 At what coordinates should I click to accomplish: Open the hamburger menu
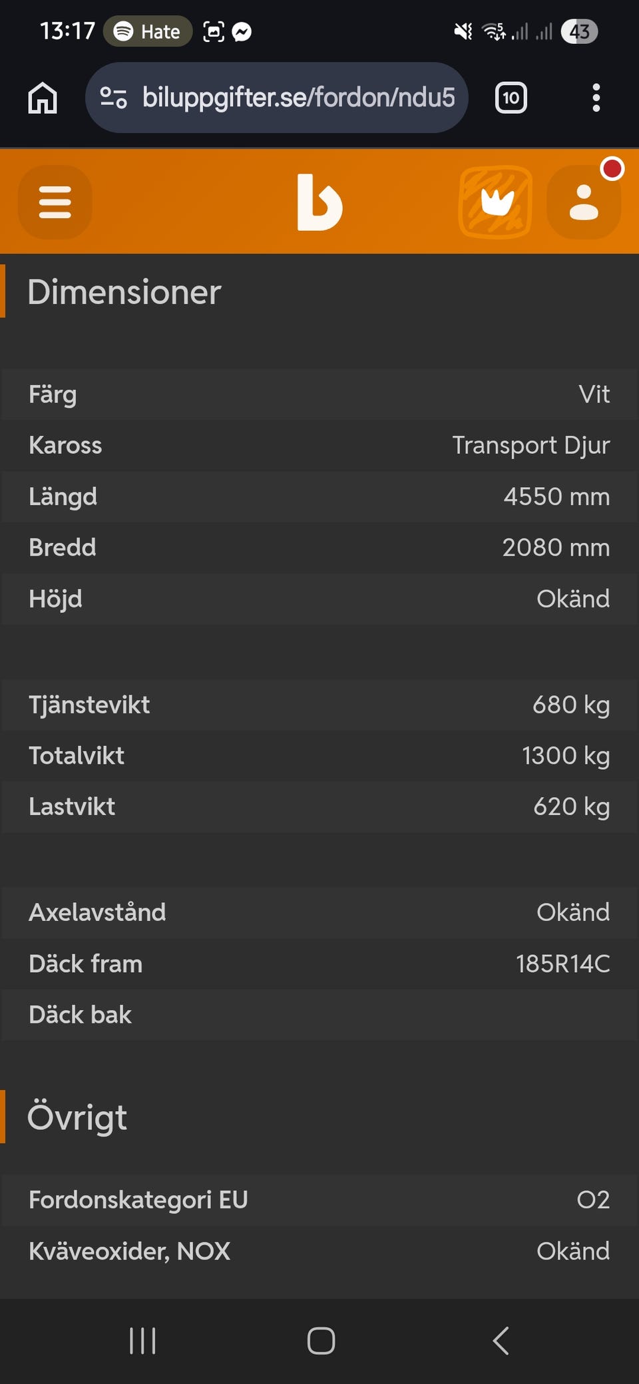pos(55,202)
